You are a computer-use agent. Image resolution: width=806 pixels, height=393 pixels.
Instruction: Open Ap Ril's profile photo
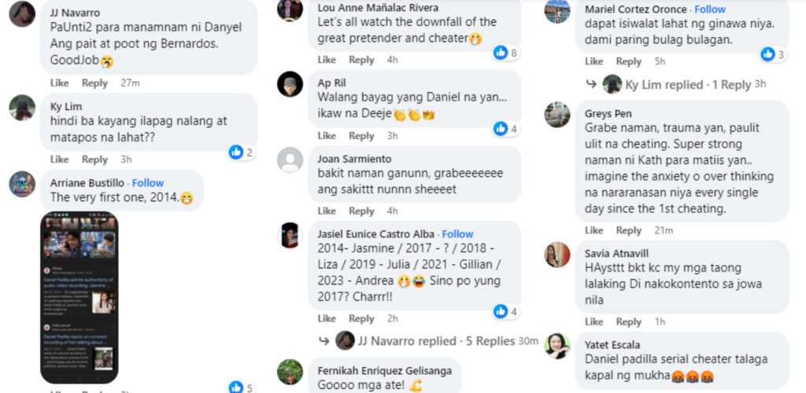290,84
